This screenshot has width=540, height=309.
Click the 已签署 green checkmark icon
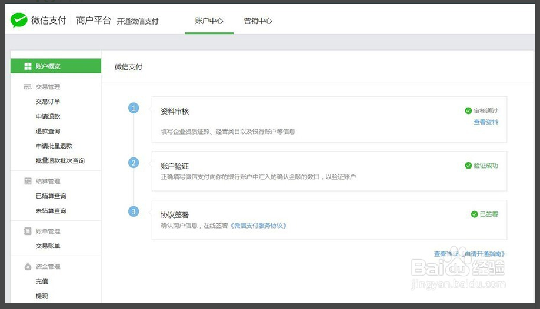tap(474, 214)
